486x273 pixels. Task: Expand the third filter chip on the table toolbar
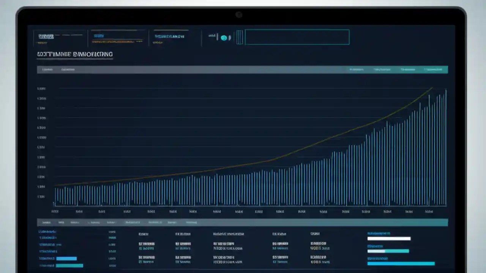point(75,223)
